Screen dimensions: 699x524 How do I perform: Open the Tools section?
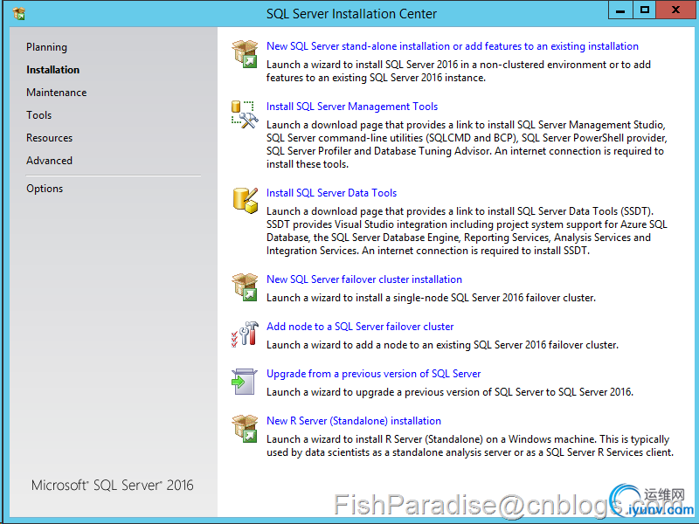tap(38, 115)
